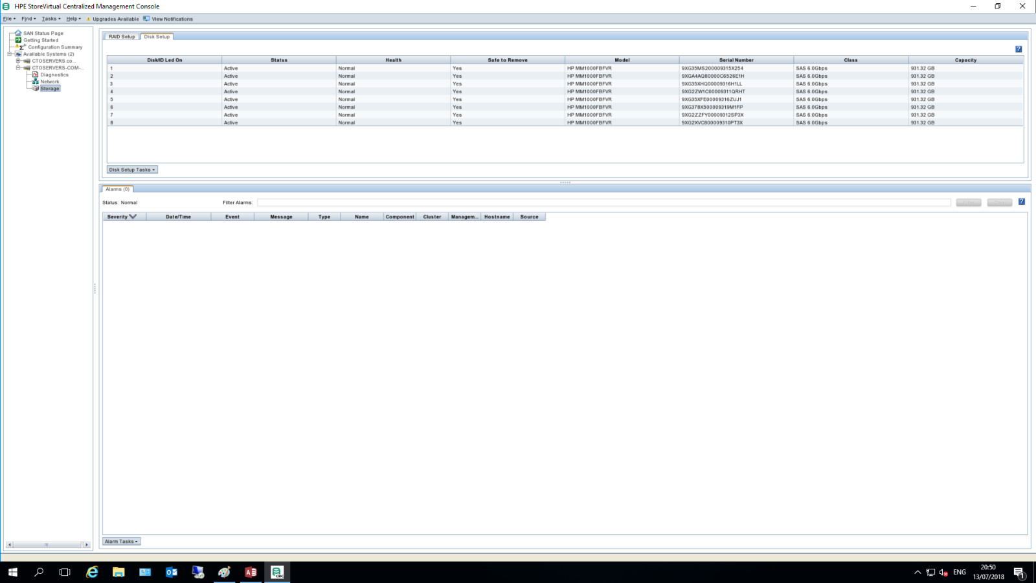Open the Windows Start menu
This screenshot has width=1036, height=583.
coord(13,572)
